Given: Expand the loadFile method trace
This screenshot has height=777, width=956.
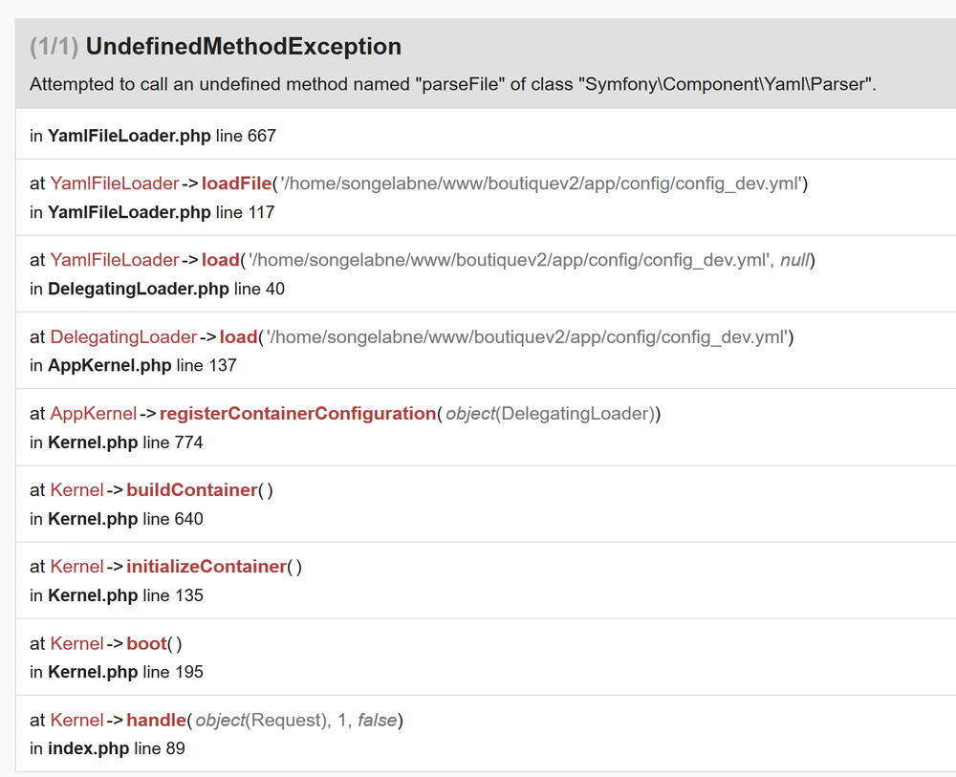Looking at the screenshot, I should coord(236,183).
